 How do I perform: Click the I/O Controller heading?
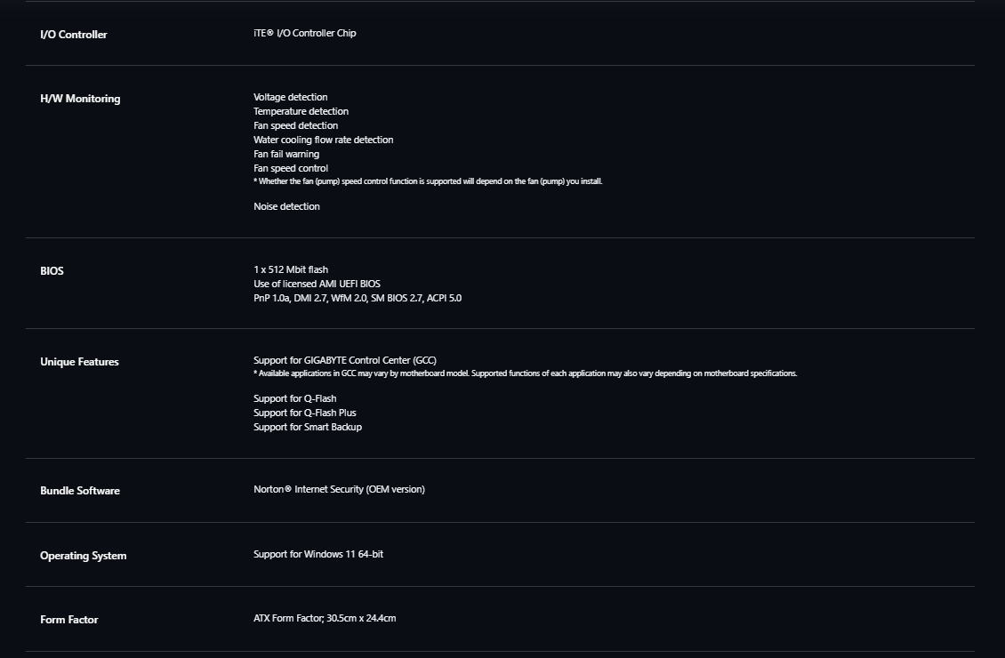coord(73,35)
